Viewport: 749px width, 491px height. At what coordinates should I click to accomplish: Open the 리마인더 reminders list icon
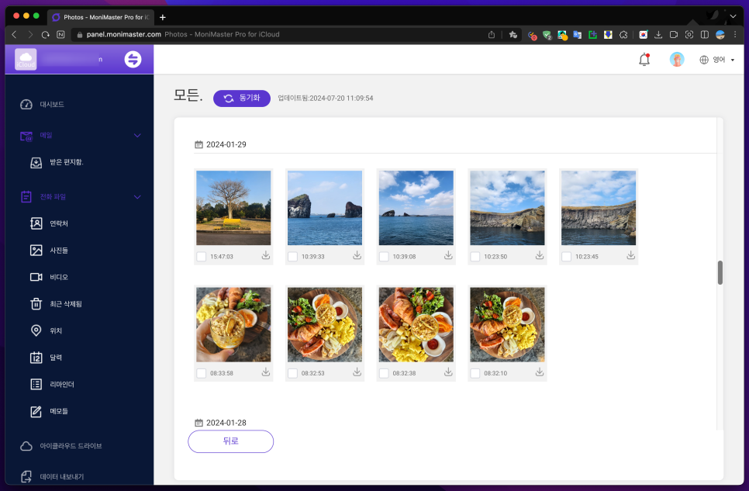36,384
